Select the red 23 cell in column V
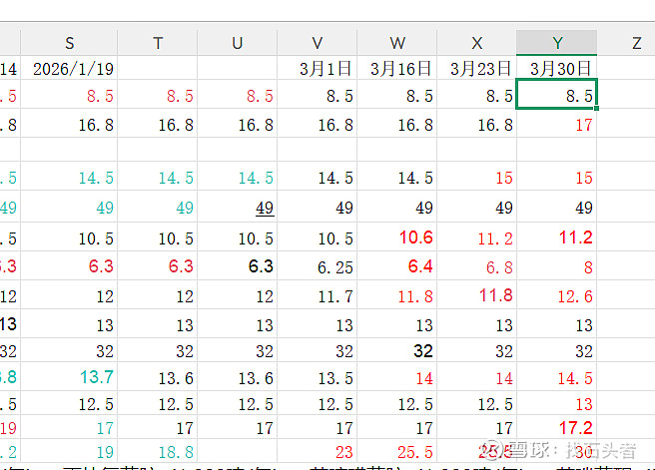Image resolution: width=655 pixels, height=470 pixels. (x=318, y=451)
